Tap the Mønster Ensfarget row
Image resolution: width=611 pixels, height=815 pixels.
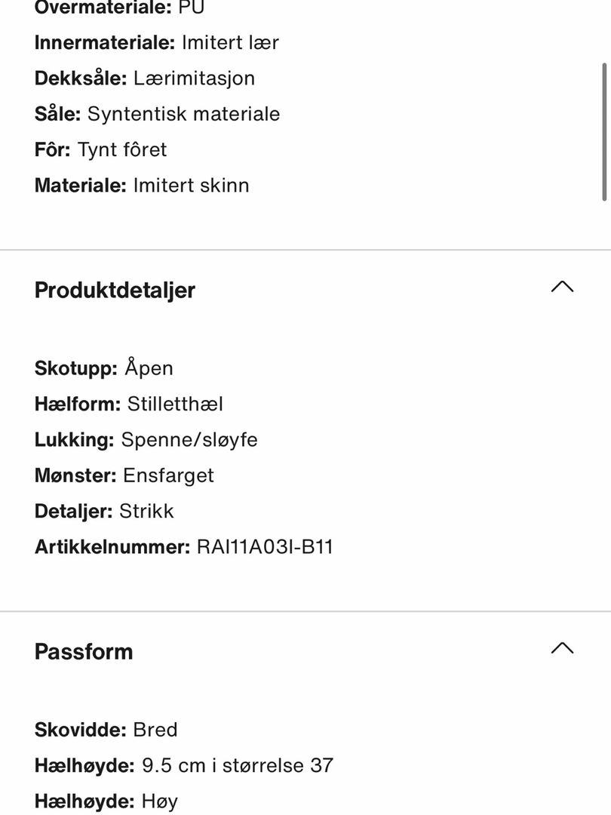tap(124, 476)
